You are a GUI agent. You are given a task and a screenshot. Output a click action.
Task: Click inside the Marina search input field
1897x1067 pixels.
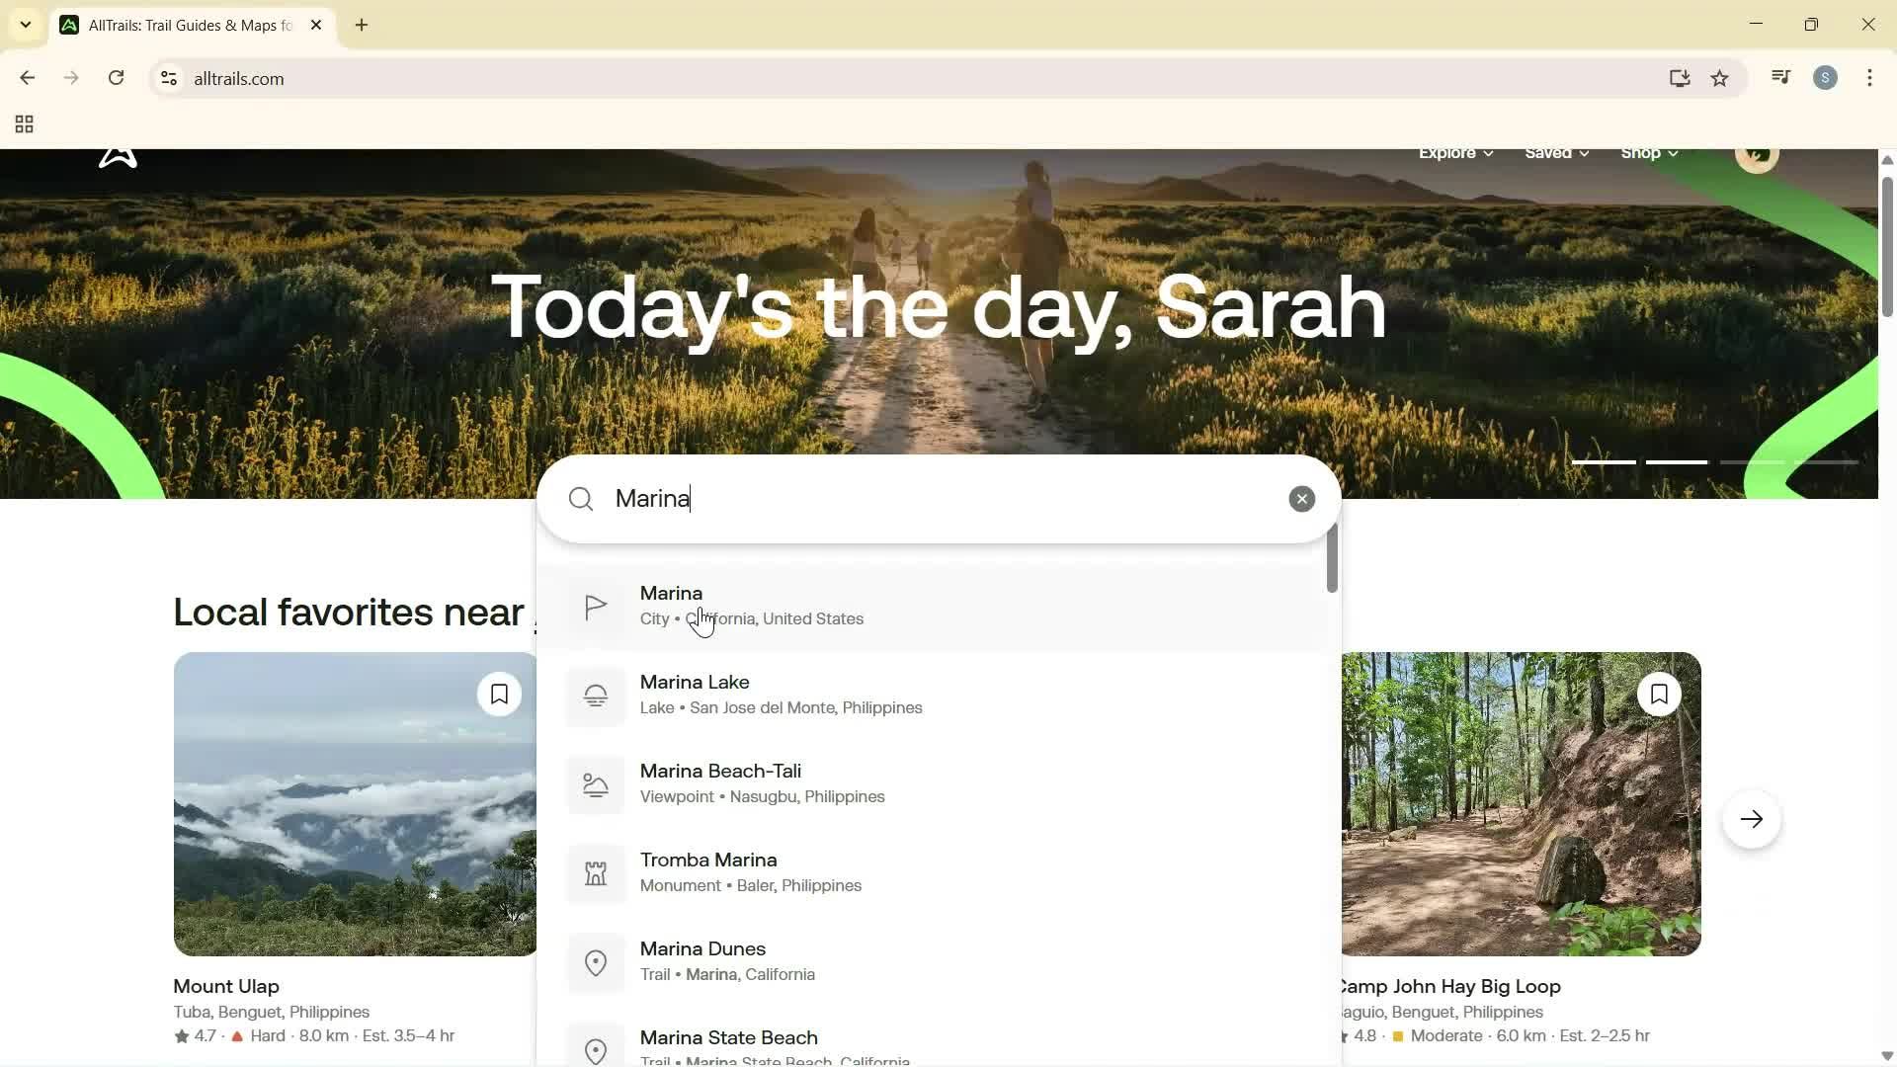(x=889, y=499)
